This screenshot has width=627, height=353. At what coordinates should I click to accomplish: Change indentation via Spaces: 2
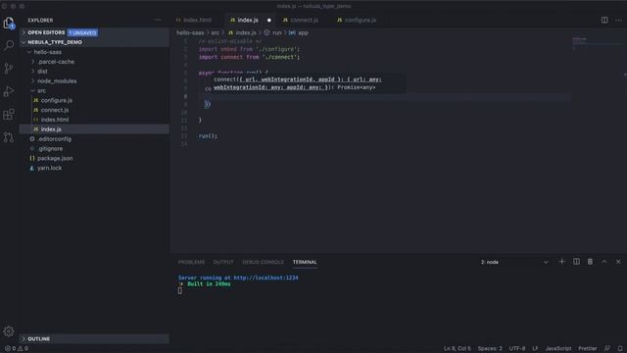point(490,349)
